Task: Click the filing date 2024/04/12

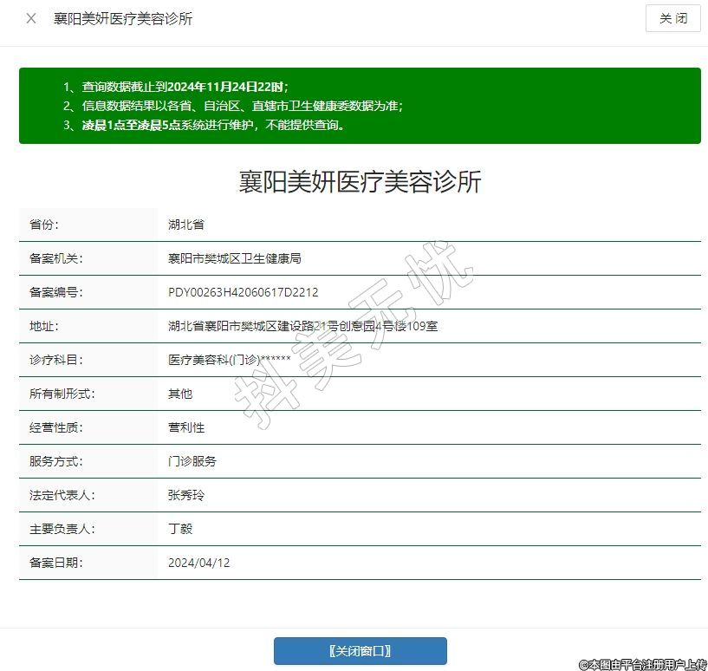Action: 199,563
